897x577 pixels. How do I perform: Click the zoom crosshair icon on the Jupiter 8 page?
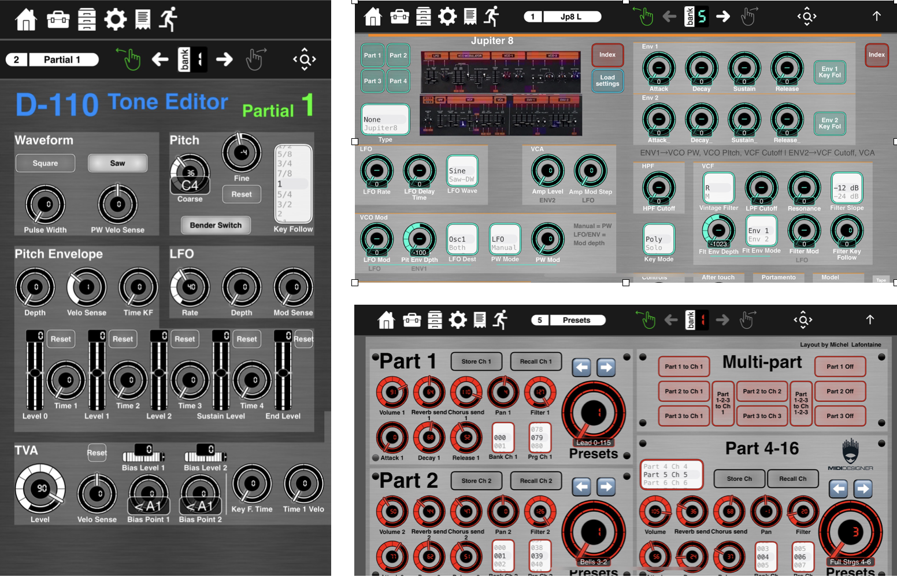[x=806, y=17]
